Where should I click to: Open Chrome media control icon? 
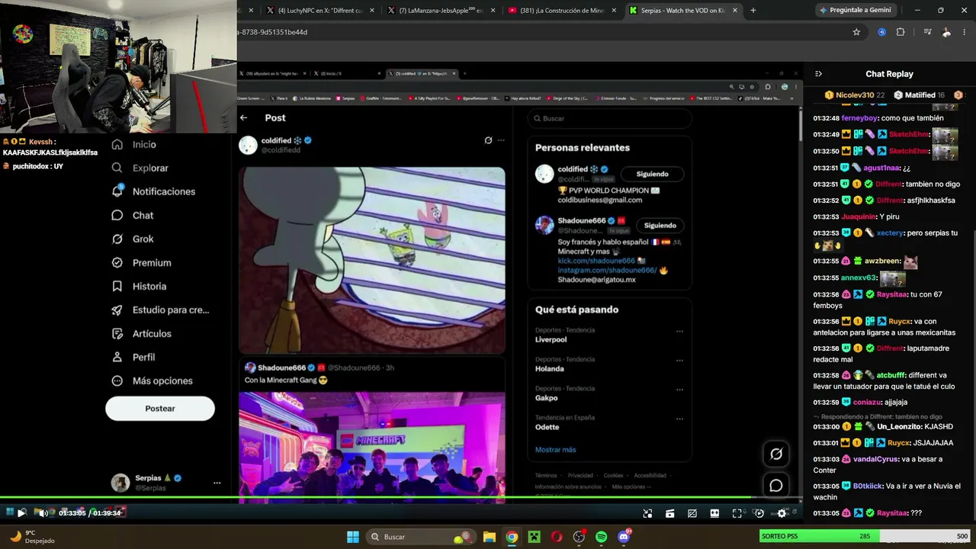click(x=927, y=32)
